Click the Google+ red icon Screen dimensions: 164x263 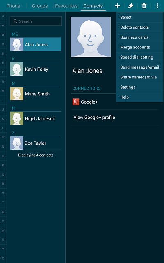(x=76, y=102)
